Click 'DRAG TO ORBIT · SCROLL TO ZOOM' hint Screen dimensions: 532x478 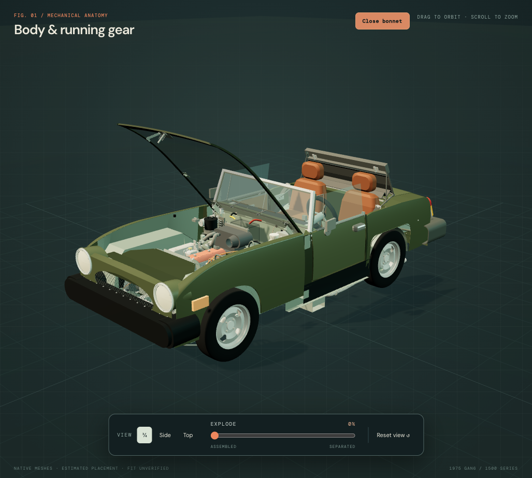tap(468, 17)
